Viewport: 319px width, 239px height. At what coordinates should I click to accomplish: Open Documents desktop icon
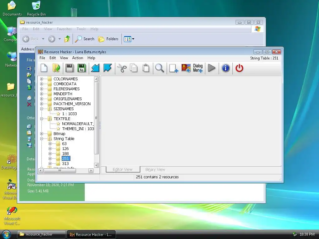click(12, 8)
